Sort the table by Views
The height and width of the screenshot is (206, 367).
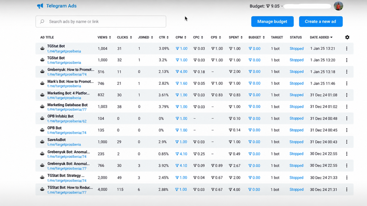tap(104, 37)
